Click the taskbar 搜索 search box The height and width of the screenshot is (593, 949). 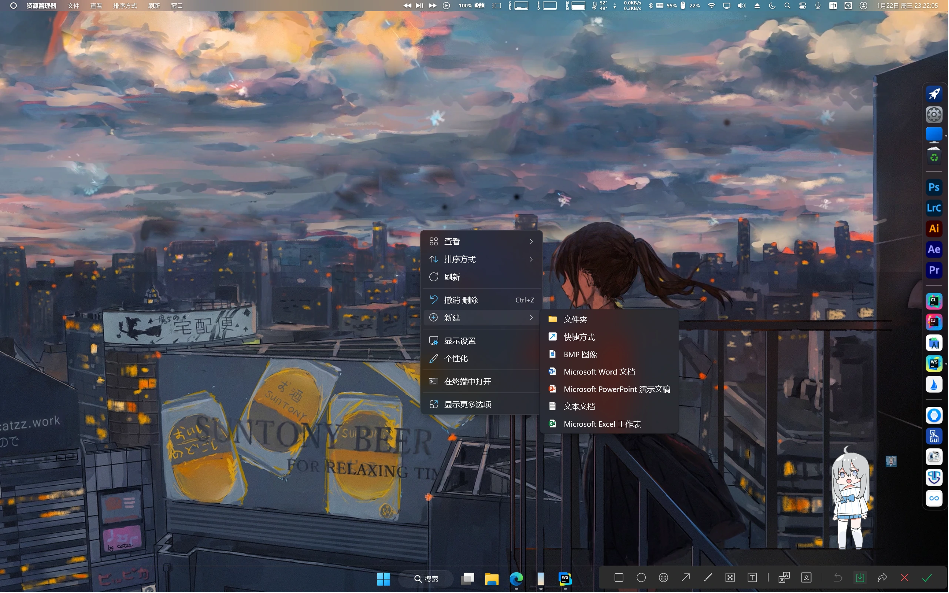click(x=426, y=579)
